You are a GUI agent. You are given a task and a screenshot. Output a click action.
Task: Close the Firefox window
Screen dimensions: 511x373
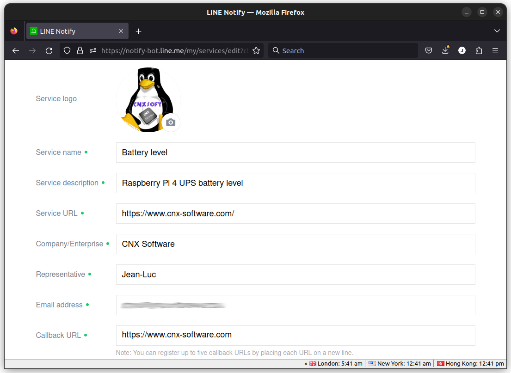pyautogui.click(x=498, y=12)
